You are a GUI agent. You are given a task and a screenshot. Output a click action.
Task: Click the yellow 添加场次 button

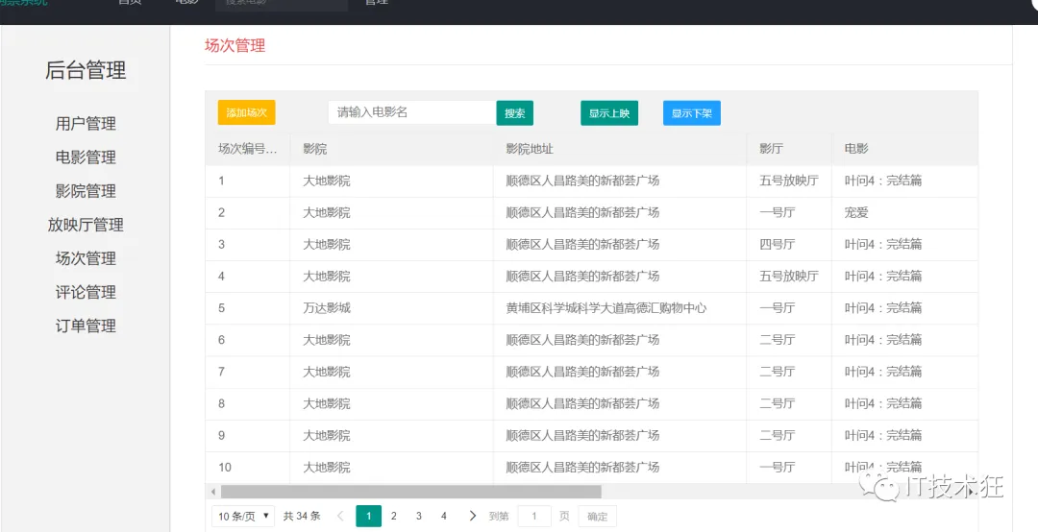click(246, 112)
